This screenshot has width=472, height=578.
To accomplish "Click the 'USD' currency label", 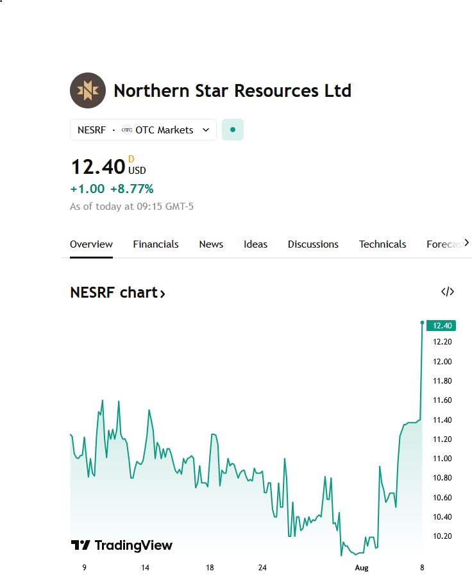I will 137,170.
